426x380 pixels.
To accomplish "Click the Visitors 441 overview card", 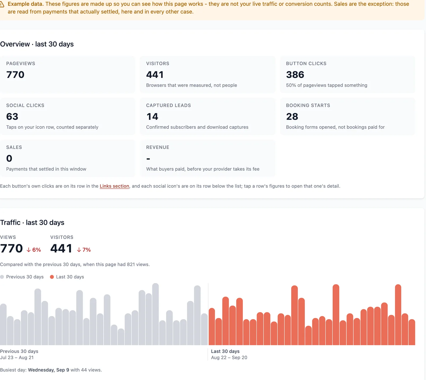I will (x=207, y=75).
